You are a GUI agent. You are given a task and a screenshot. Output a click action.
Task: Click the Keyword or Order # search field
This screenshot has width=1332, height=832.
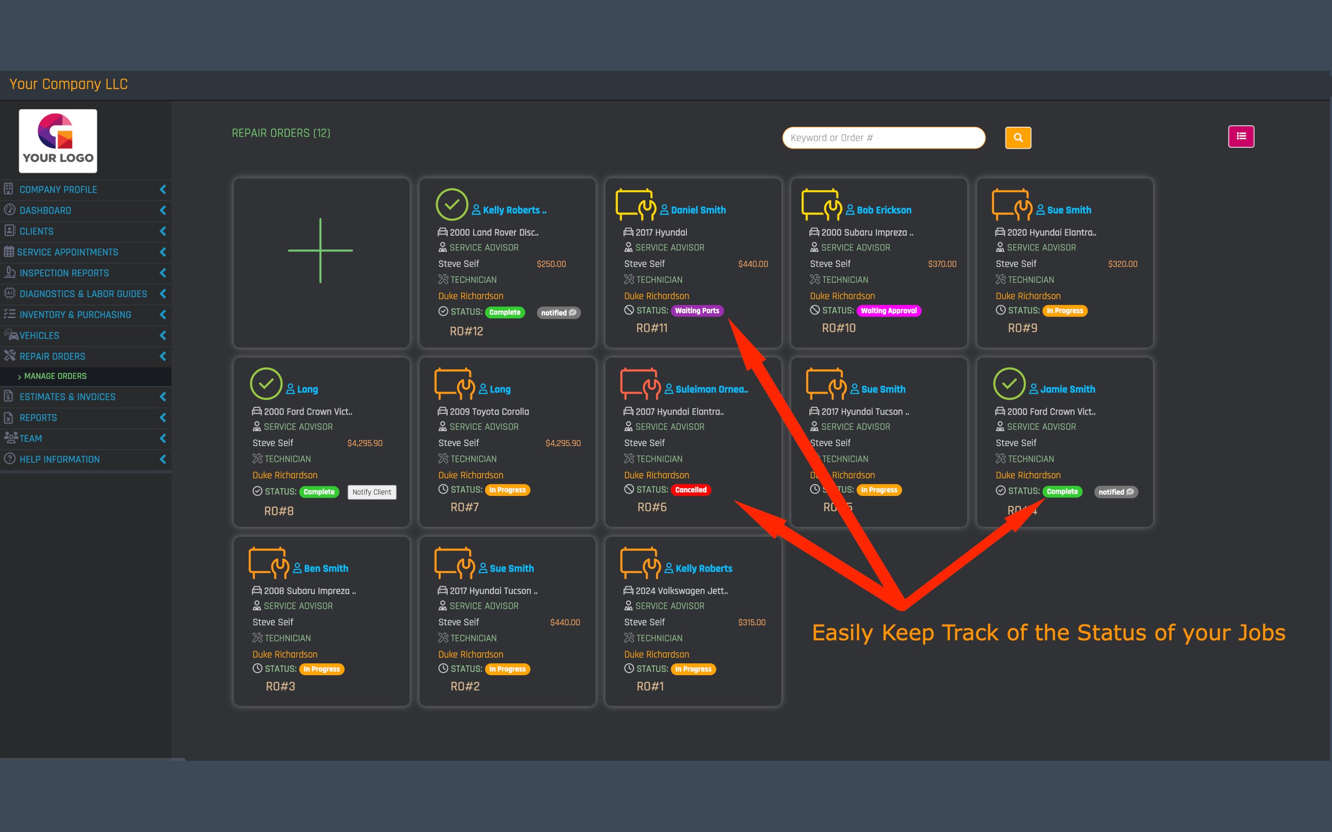coord(883,138)
